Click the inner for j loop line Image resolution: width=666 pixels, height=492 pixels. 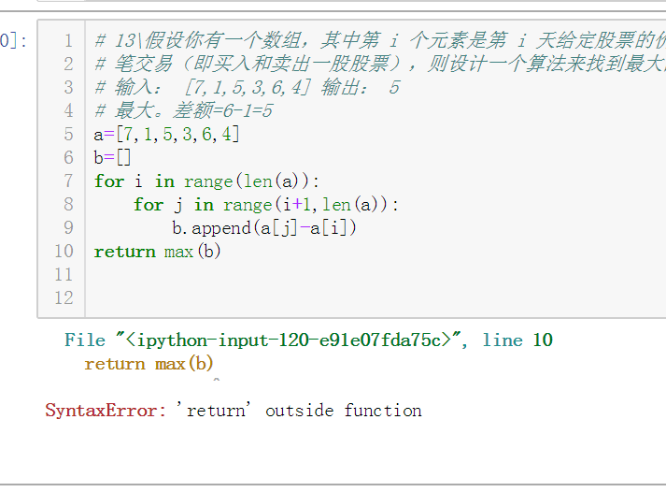coord(266,205)
